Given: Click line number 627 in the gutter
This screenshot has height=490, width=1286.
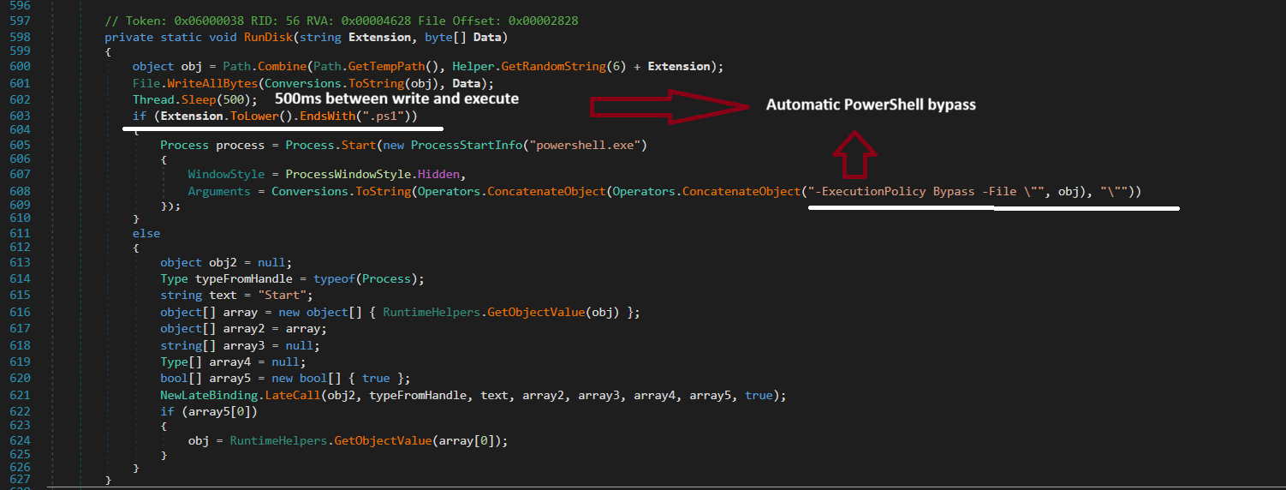Looking at the screenshot, I should (x=18, y=481).
